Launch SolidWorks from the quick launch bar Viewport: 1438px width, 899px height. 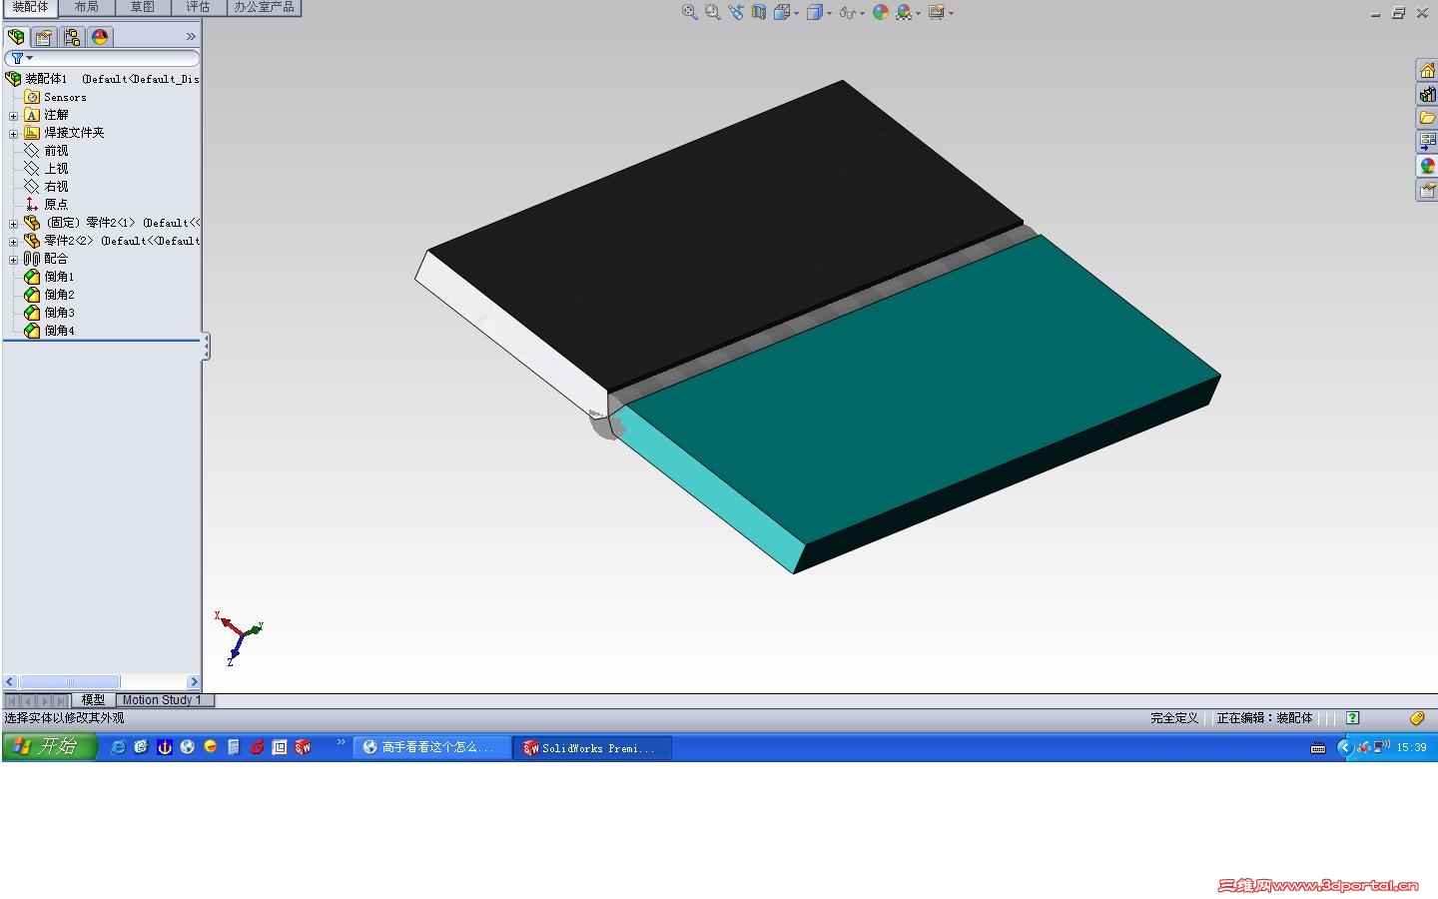(x=303, y=747)
